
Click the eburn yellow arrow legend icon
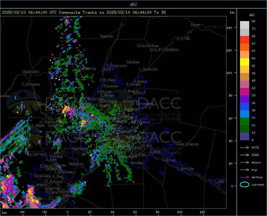click(x=244, y=163)
